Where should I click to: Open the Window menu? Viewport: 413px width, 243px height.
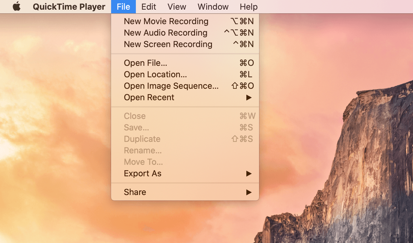pos(213,7)
